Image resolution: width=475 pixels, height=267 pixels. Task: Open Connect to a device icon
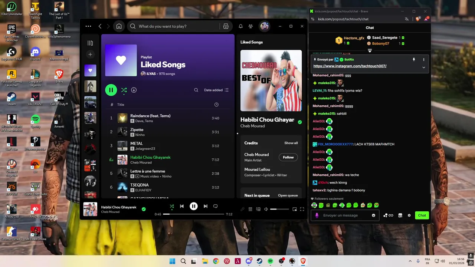258,209
